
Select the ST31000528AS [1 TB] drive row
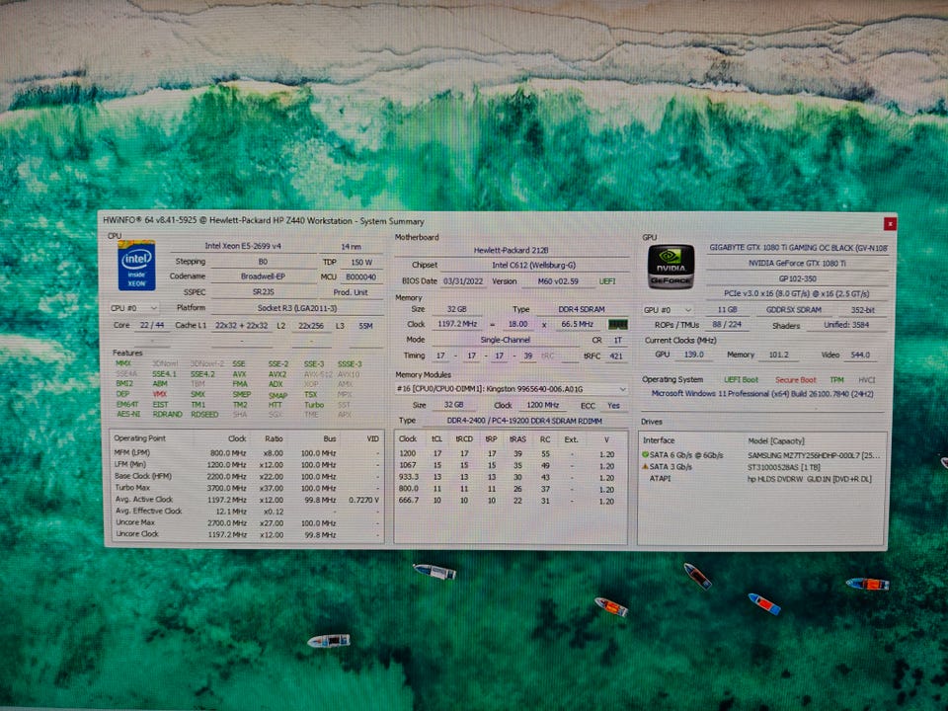[x=762, y=467]
